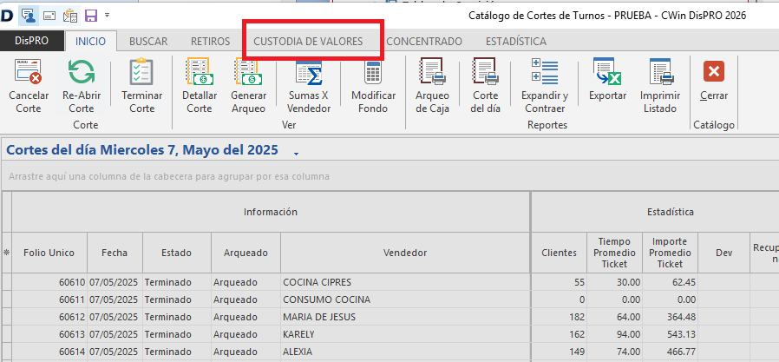
Task: Select folio 60612 cell
Action: [49, 317]
